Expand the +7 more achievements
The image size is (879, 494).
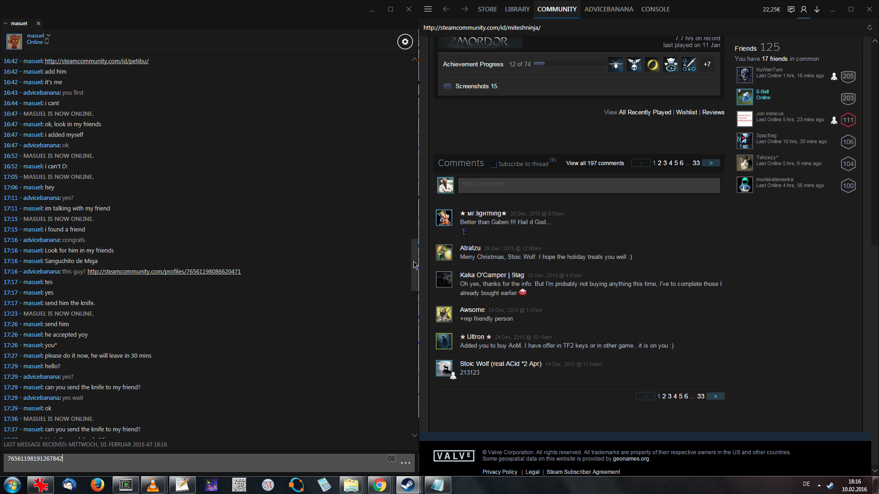(707, 64)
